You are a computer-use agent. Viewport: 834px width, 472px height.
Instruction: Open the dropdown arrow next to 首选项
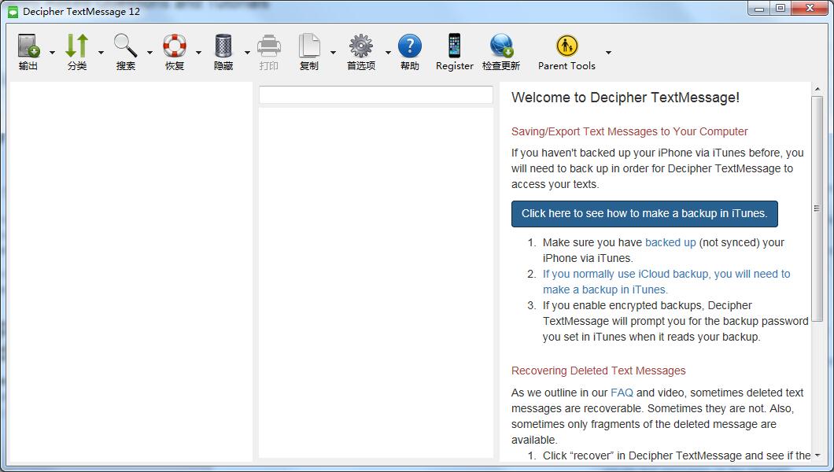coord(388,53)
